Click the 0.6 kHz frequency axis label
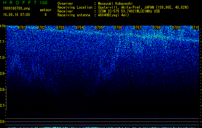The image size is (202, 128). (3, 122)
